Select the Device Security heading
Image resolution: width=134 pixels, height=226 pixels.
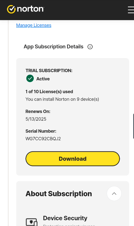pyautogui.click(x=65, y=218)
